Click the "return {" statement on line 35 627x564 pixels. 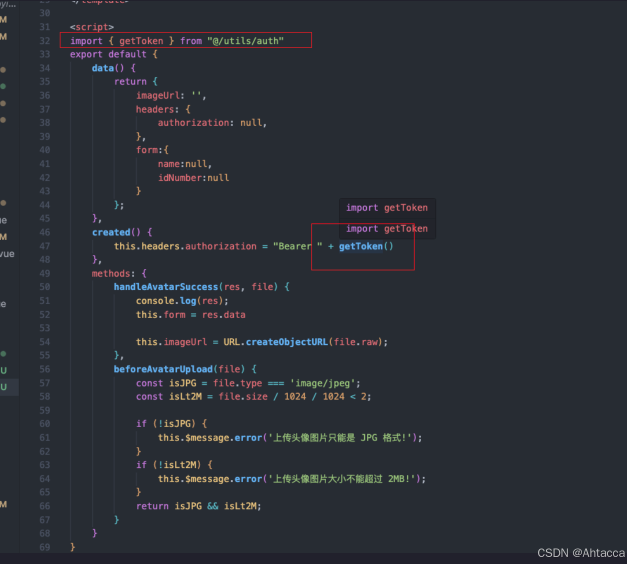[136, 81]
